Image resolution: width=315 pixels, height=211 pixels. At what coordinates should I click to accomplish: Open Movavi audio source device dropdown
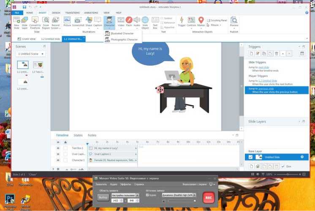coord(179,195)
